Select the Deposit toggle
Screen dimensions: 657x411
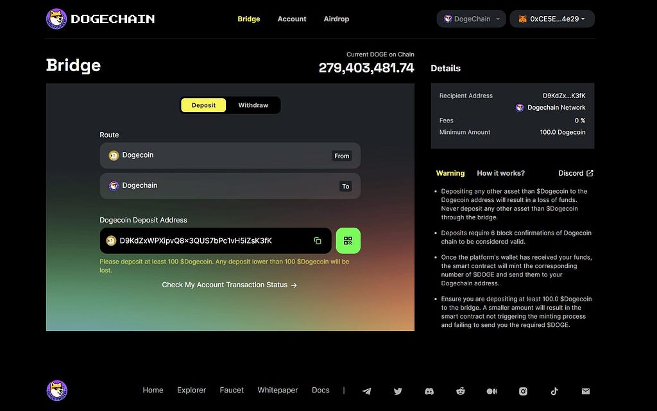(x=203, y=105)
